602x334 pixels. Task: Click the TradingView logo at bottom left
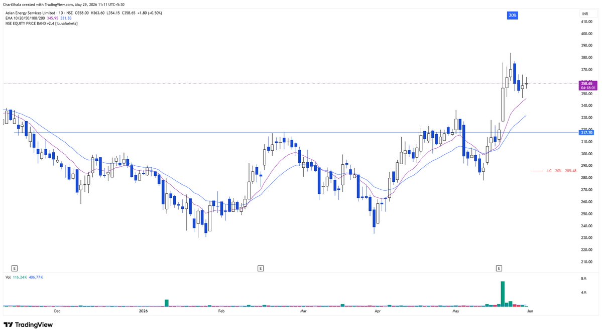pyautogui.click(x=28, y=325)
